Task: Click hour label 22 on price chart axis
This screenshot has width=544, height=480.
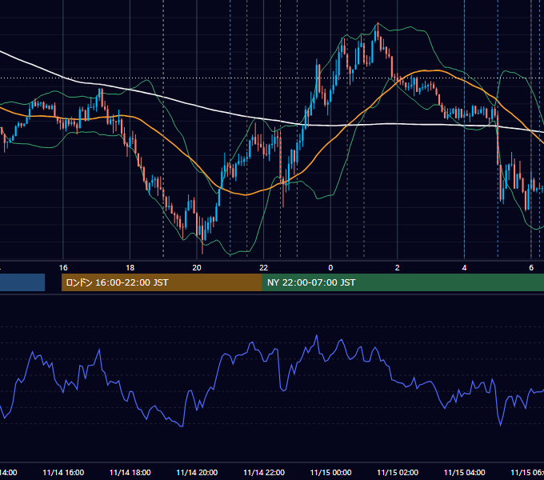Action: (264, 268)
